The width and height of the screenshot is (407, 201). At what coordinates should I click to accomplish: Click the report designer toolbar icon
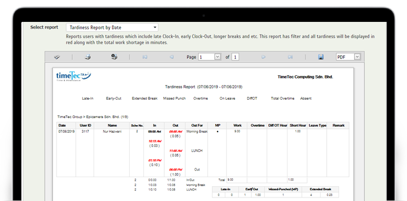click(57, 57)
